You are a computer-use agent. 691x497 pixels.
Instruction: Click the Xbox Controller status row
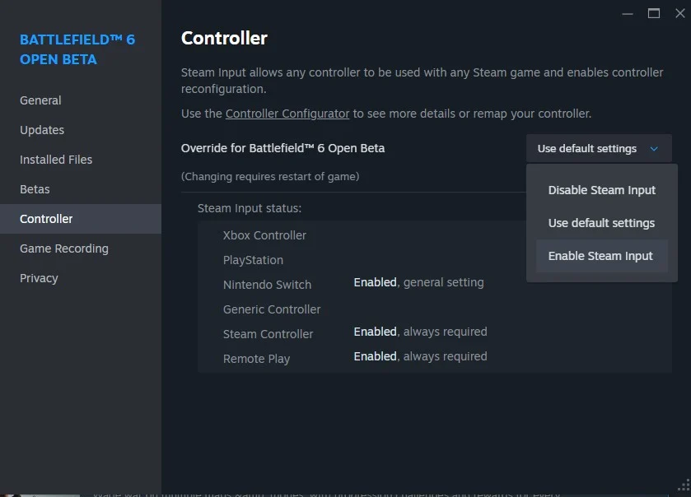pos(265,235)
